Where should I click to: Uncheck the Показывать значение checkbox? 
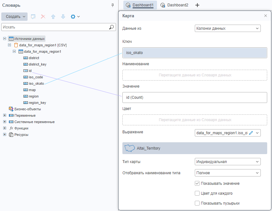(197, 184)
